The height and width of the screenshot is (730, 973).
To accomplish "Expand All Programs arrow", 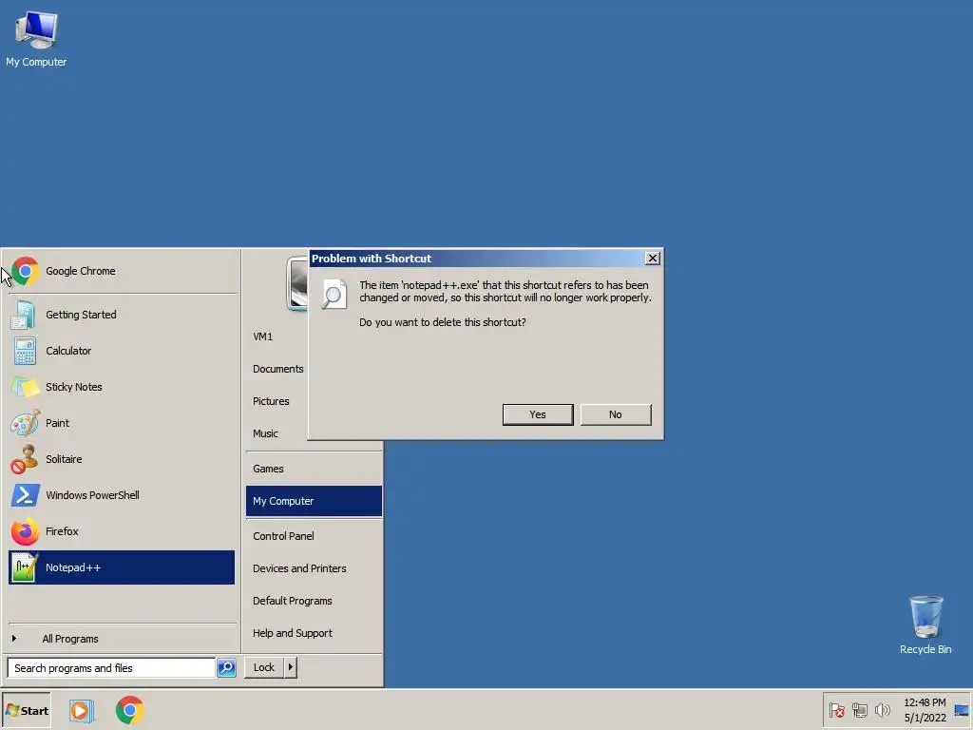I will [x=13, y=638].
